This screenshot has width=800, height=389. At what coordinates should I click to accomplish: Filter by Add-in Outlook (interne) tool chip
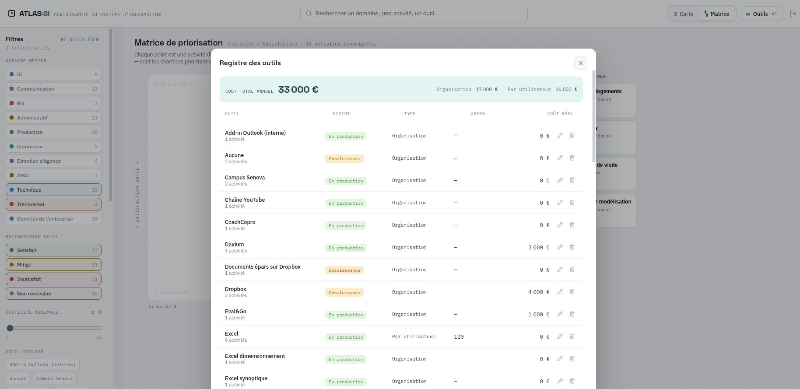43,364
